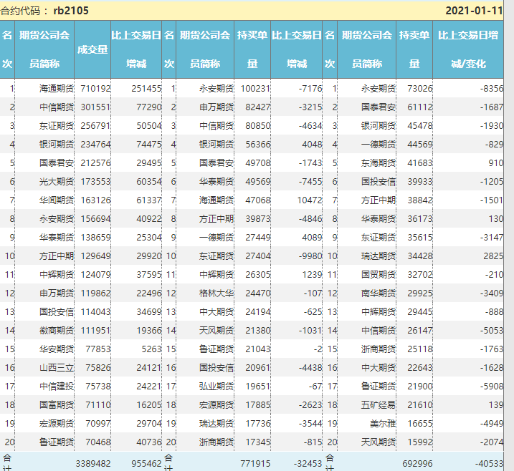Select 一德期货 in short position rank 4
This screenshot has height=471, width=514.
pos(379,145)
